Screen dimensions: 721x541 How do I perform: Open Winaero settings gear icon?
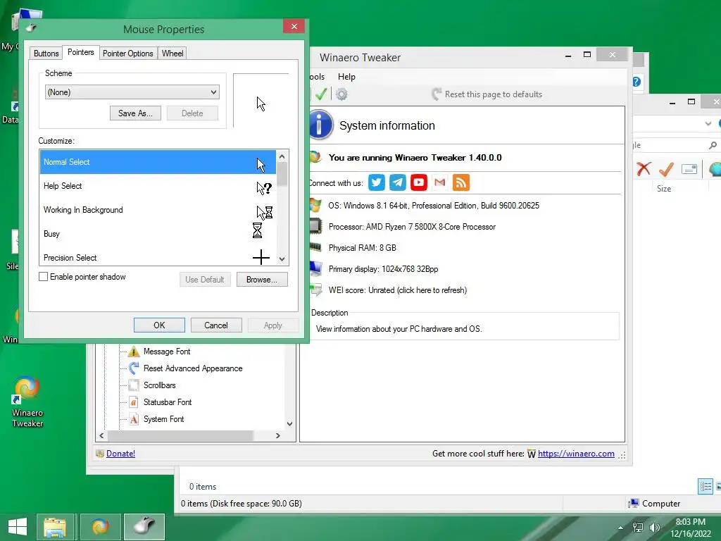pyautogui.click(x=341, y=94)
